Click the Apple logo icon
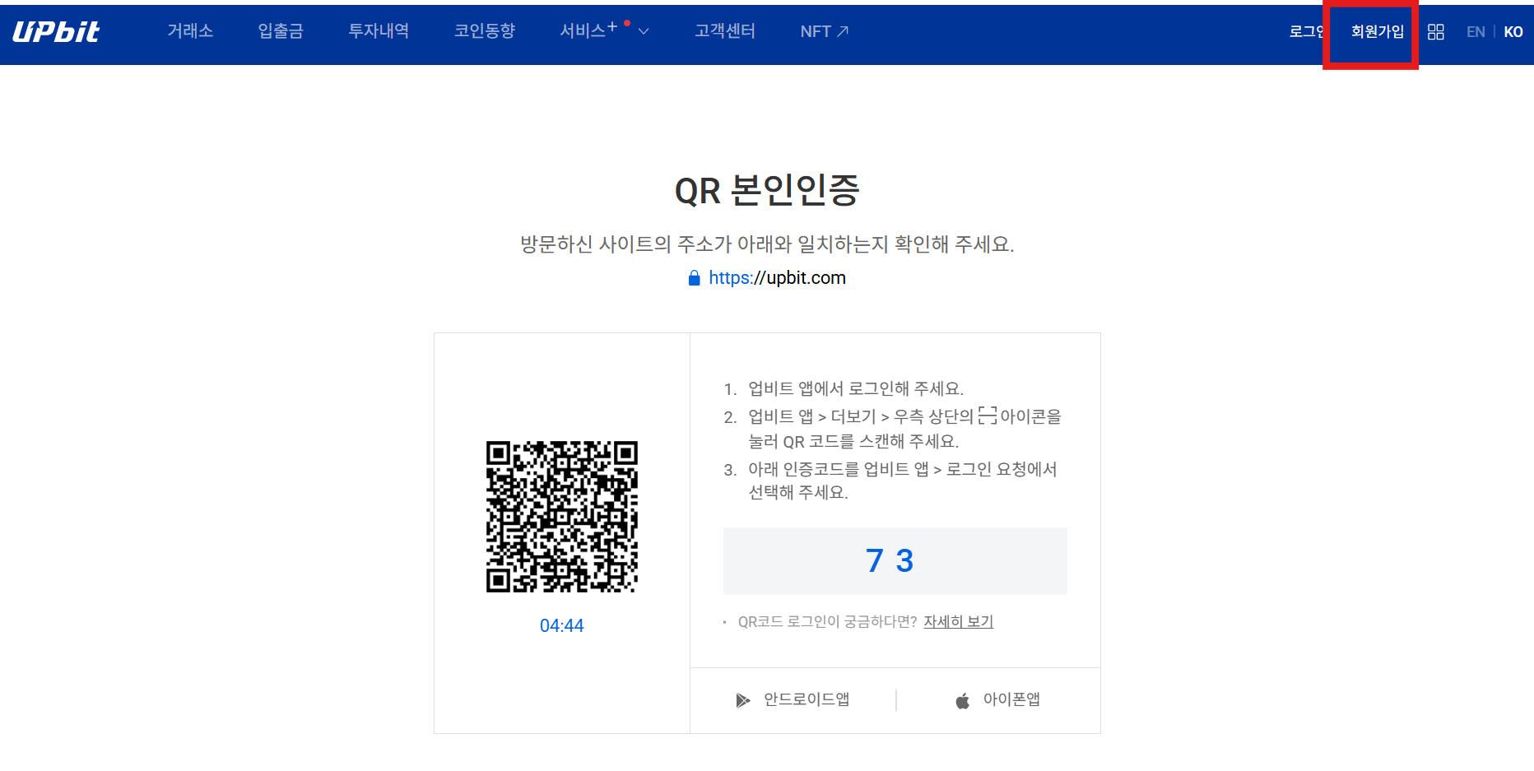Viewport: 1534px width, 771px height. click(962, 700)
